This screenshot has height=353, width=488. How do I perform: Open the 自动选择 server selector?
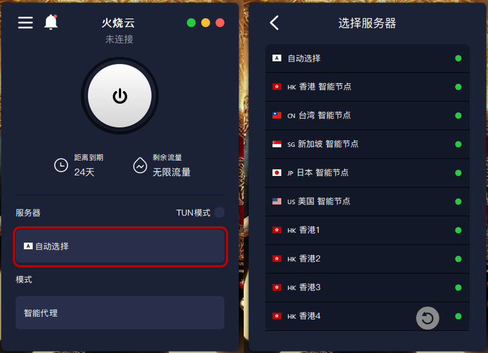pos(121,247)
